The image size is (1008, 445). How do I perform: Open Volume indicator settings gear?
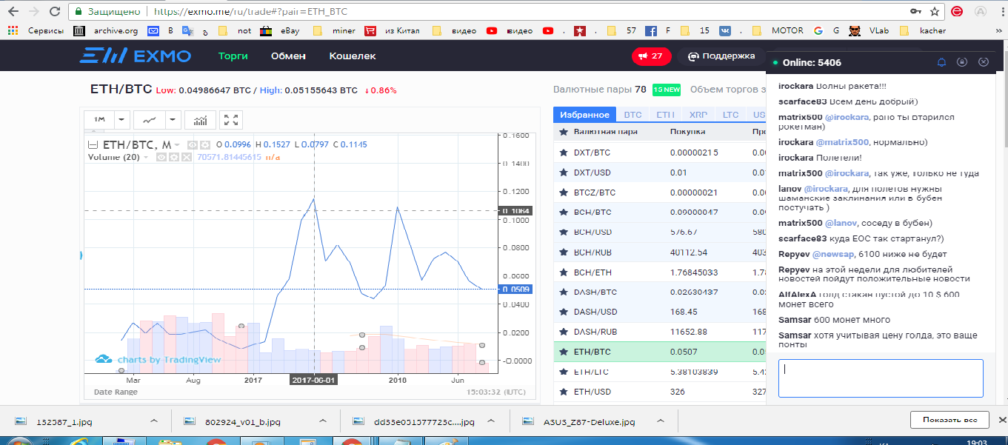pyautogui.click(x=174, y=157)
